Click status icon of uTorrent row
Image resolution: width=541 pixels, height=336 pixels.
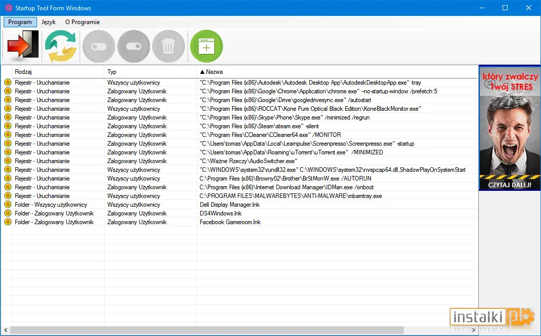tap(8, 152)
